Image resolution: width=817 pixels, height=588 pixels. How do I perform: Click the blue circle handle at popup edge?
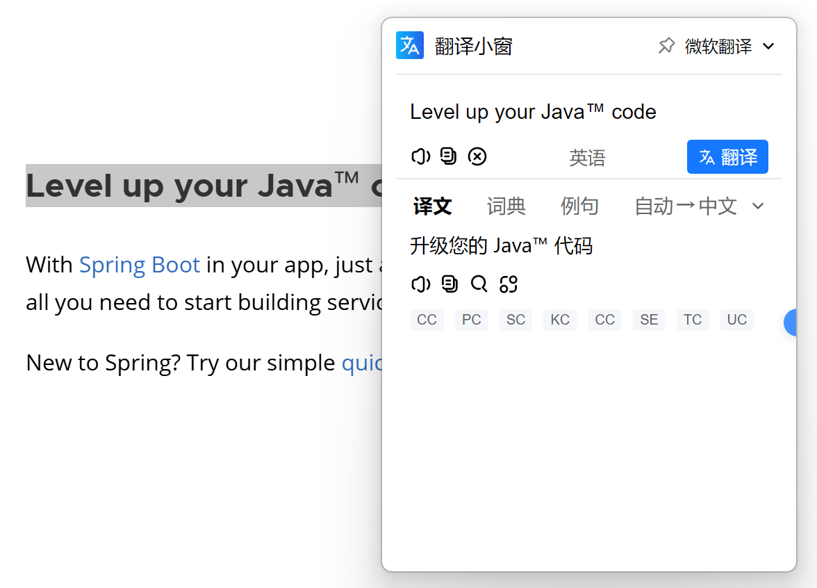[x=791, y=322]
